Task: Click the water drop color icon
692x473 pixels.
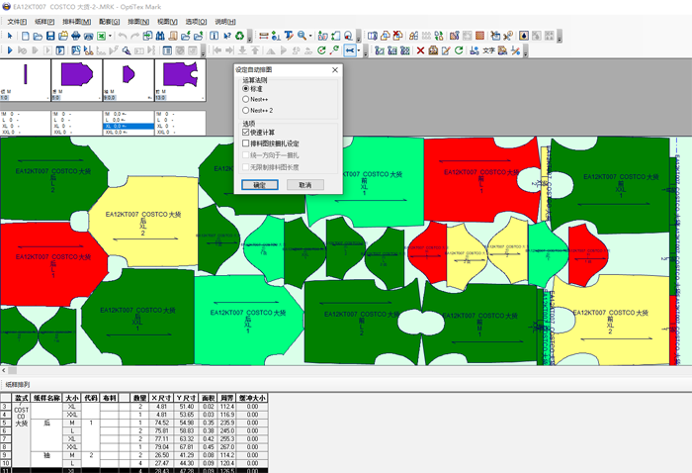Action: tap(524, 37)
